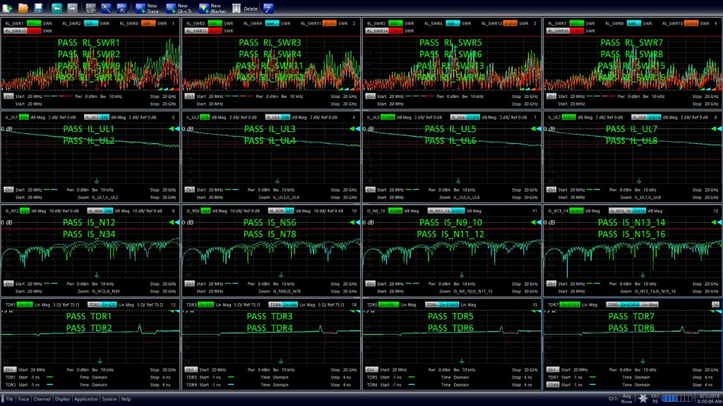Open a saved setup with the folder icon
723x406 pixels.
pos(23,9)
